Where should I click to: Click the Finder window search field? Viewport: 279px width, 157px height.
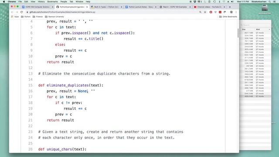click(x=255, y=25)
